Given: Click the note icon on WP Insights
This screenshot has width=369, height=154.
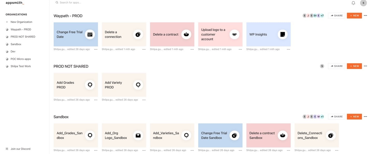Looking at the screenshot, I should point(282,34).
